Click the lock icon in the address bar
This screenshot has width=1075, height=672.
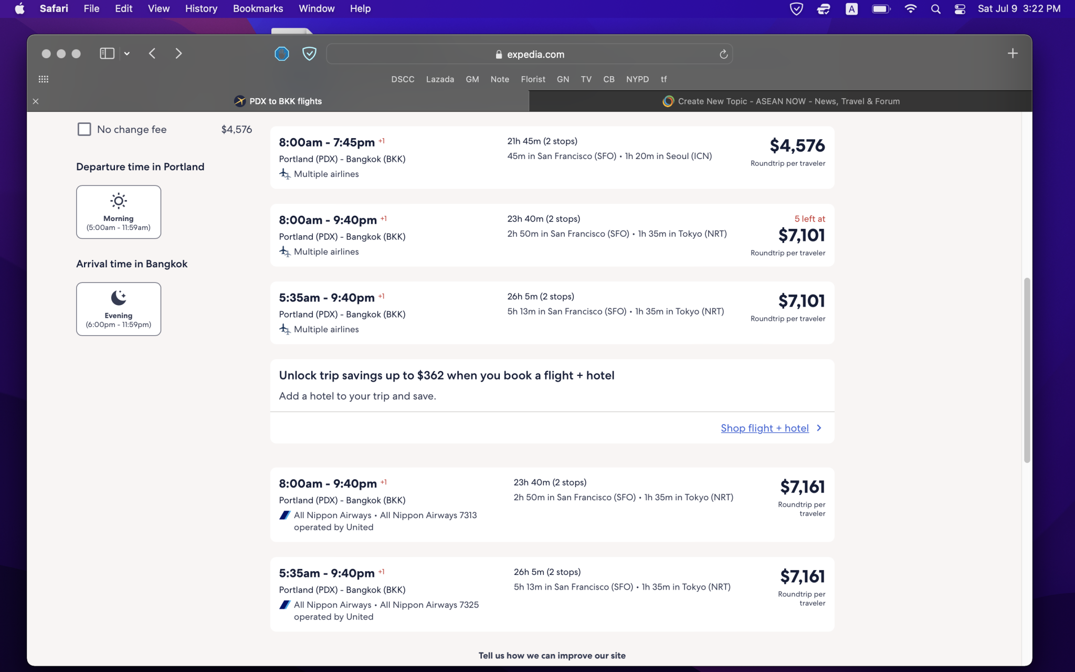pos(499,54)
